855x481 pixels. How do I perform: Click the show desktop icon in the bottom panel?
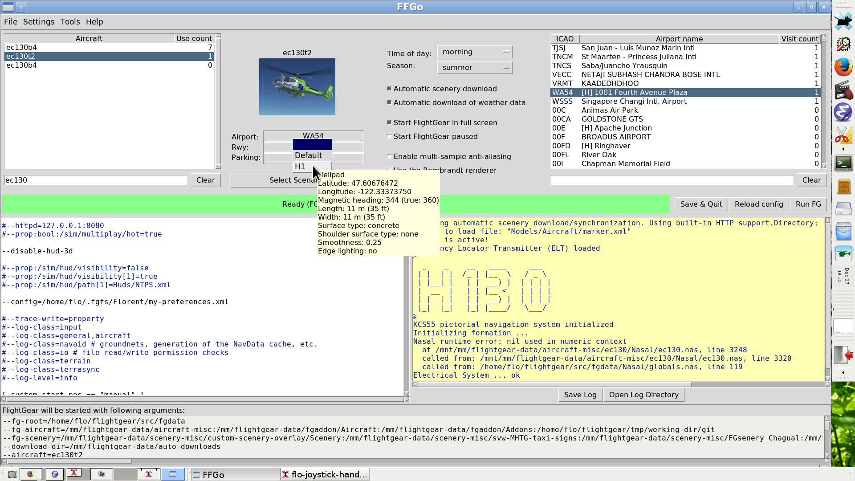pyautogui.click(x=12, y=474)
